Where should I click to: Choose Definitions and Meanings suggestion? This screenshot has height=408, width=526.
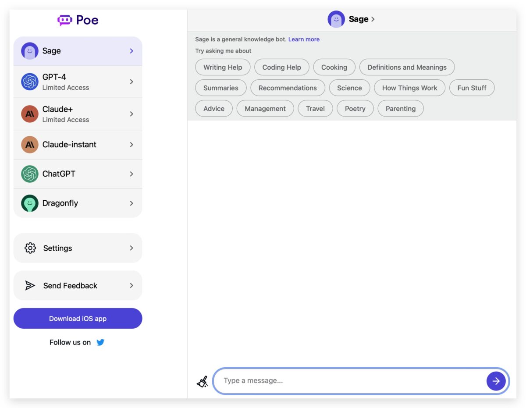(407, 67)
